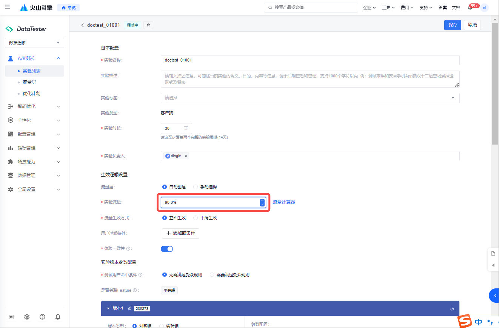Click the 实验名称 input field
The width and height of the screenshot is (499, 328).
pyautogui.click(x=310, y=60)
